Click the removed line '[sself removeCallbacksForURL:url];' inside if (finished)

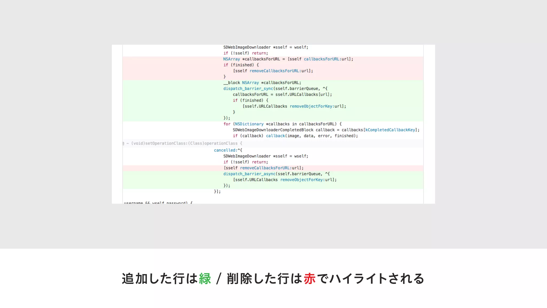(x=273, y=71)
